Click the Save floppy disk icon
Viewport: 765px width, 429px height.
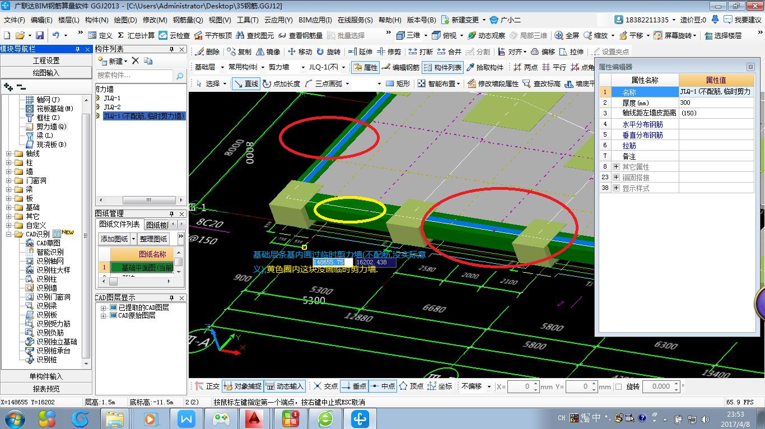40,35
